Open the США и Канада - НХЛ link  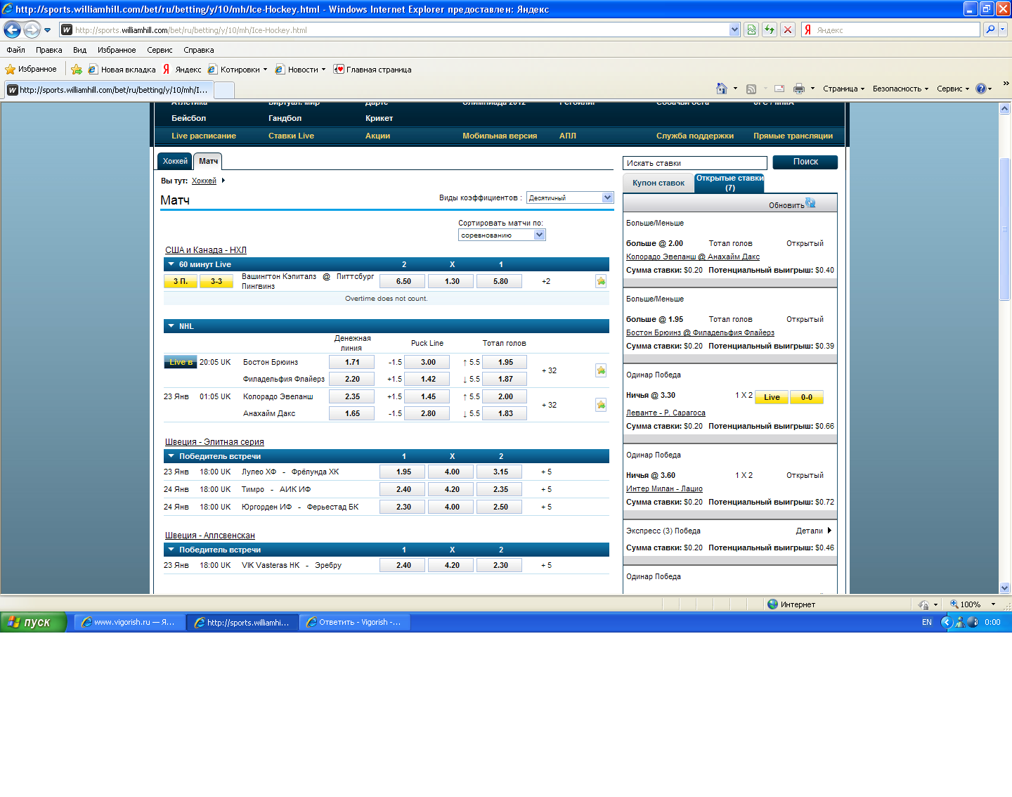(x=206, y=250)
